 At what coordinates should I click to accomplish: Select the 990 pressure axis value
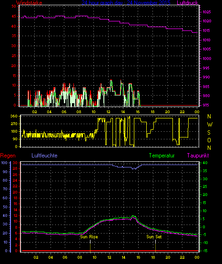206,77
